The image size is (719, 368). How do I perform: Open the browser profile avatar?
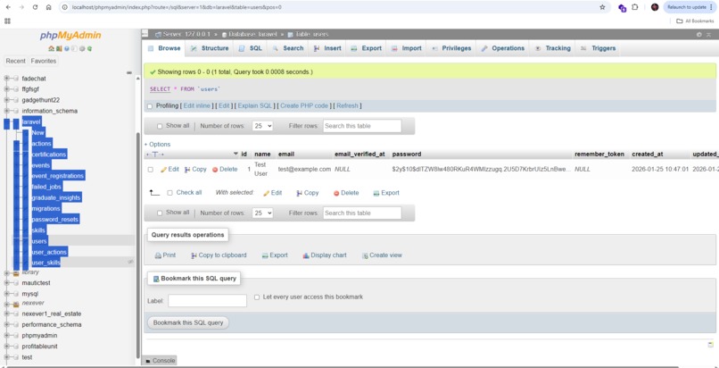pyautogui.click(x=655, y=7)
